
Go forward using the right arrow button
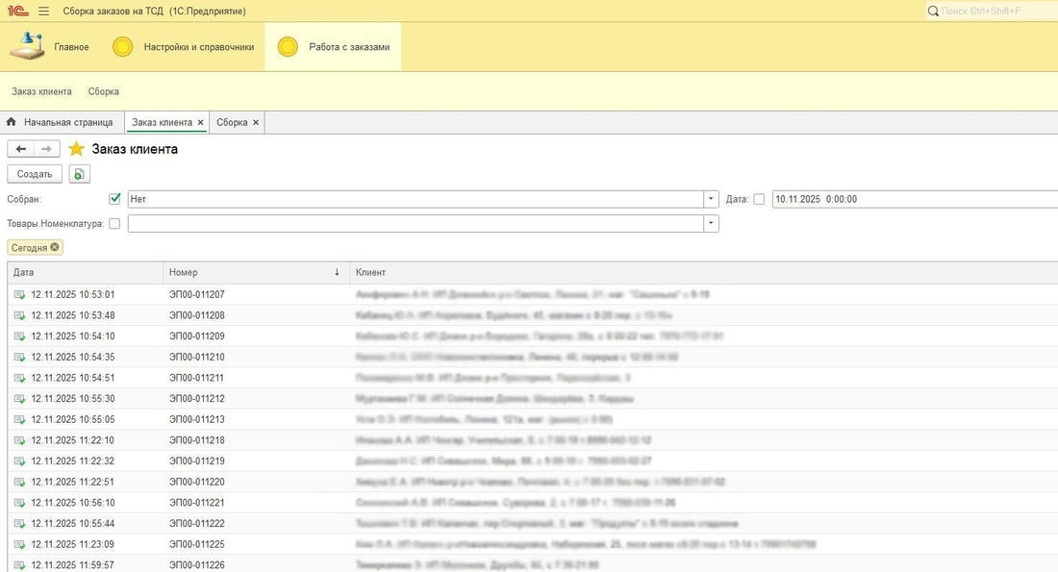(x=46, y=149)
